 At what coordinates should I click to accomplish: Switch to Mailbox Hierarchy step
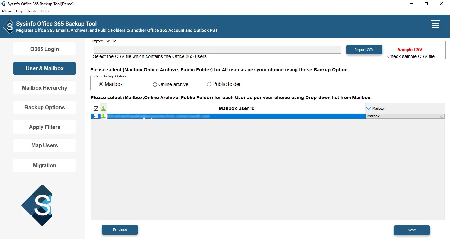click(44, 88)
